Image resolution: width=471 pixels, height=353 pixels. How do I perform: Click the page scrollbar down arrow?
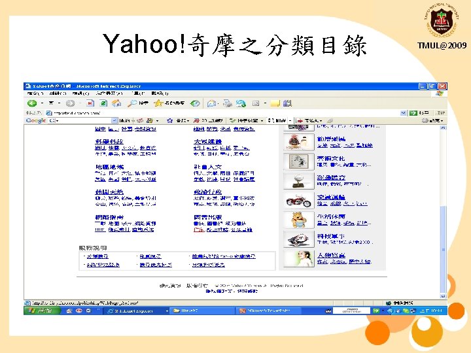pyautogui.click(x=443, y=296)
